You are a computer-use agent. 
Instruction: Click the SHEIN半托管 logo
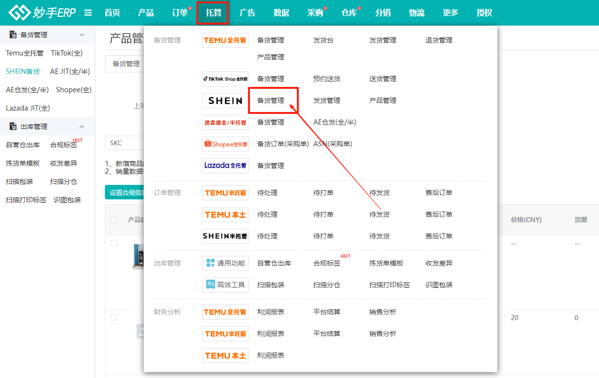point(225,236)
